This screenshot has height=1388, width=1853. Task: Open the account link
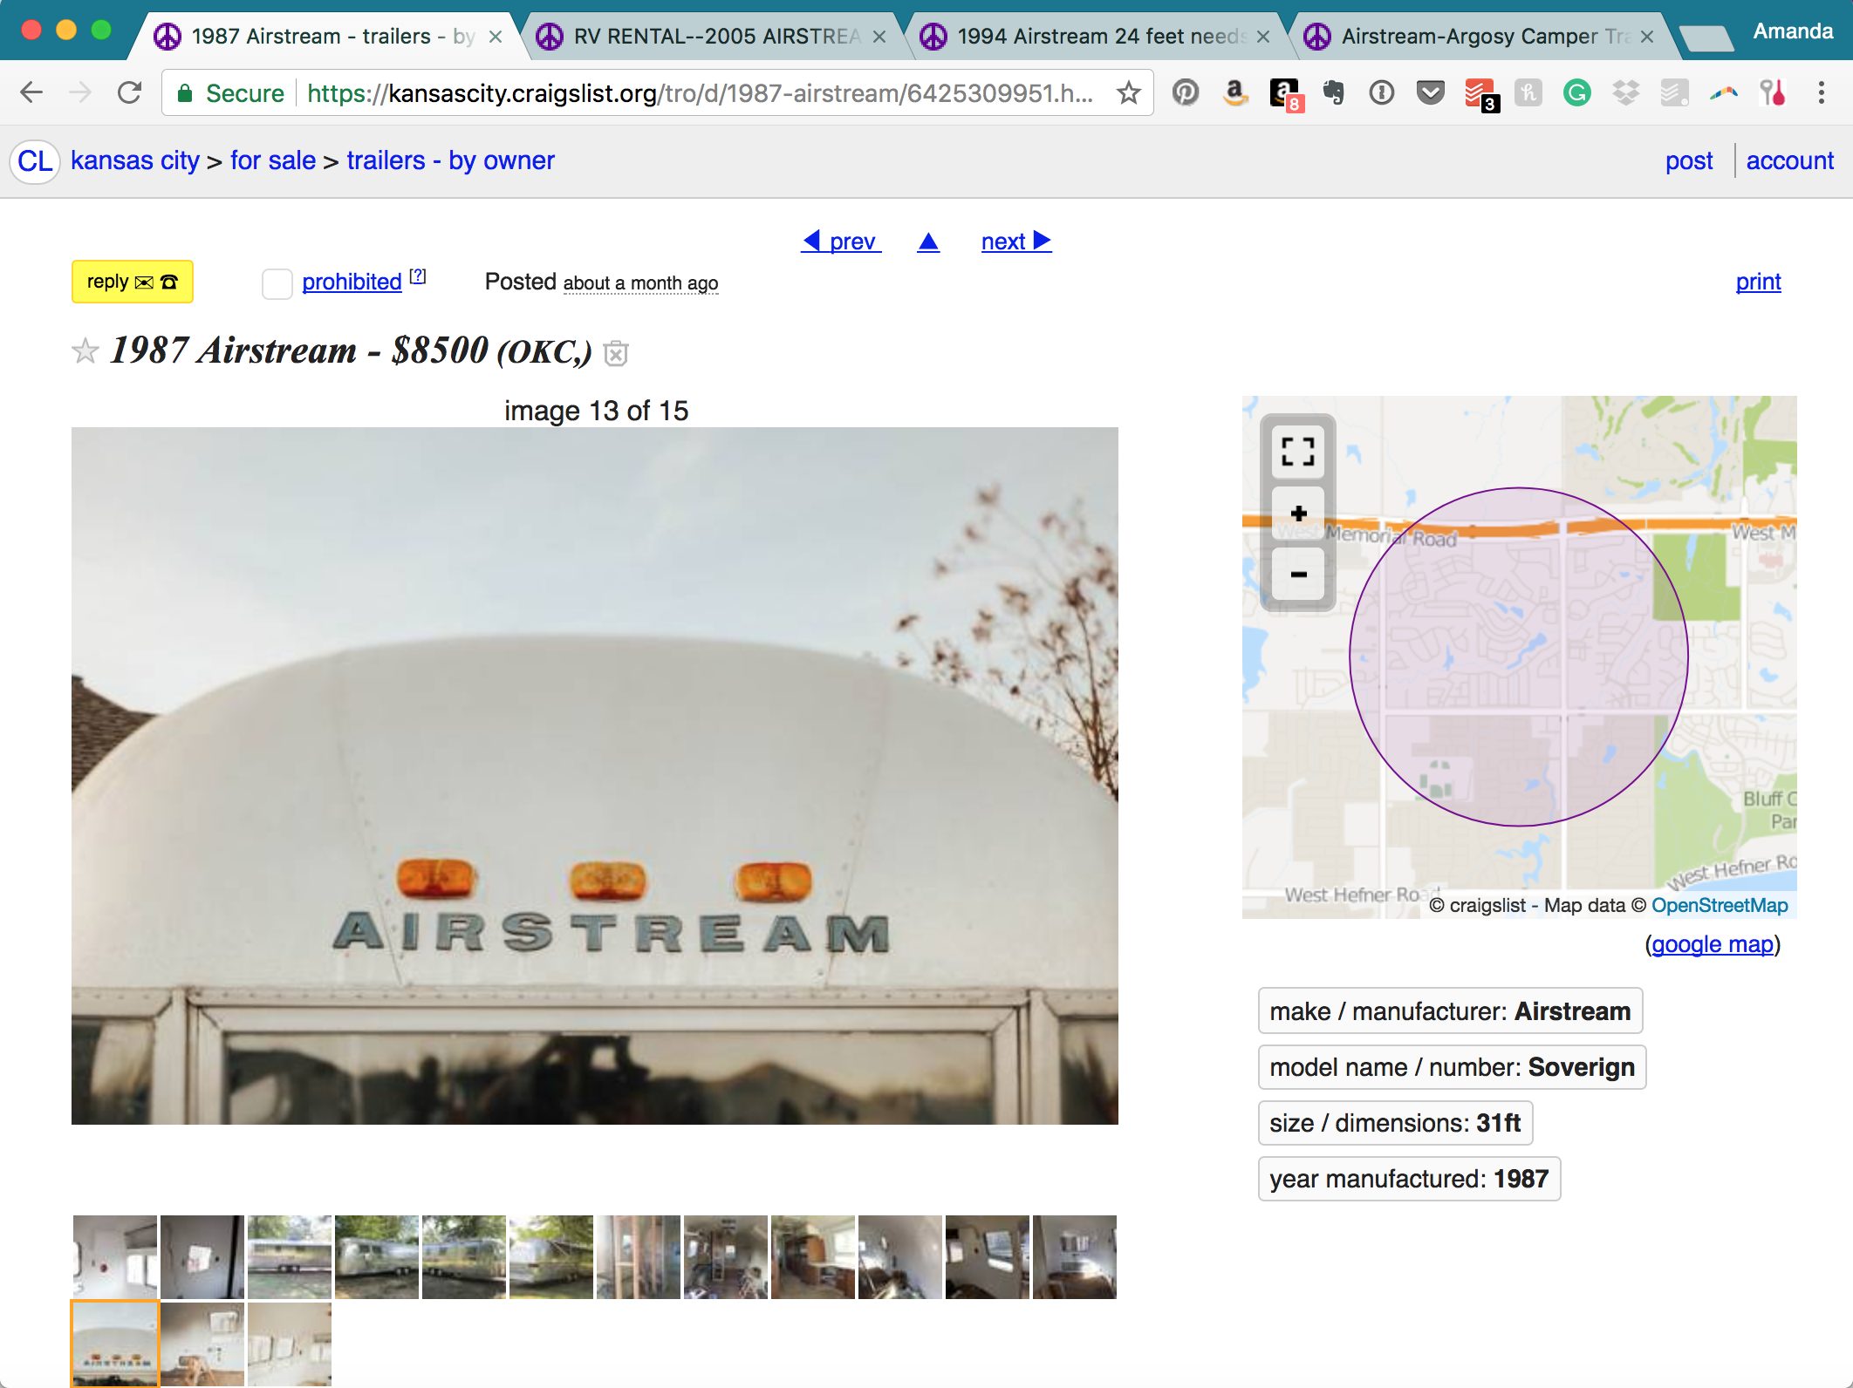coord(1789,160)
